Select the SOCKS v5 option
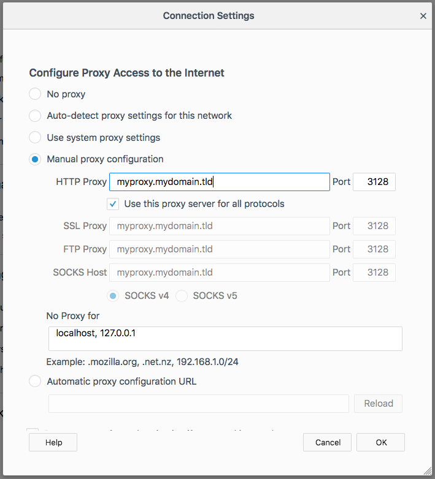The image size is (435, 479). click(x=182, y=296)
